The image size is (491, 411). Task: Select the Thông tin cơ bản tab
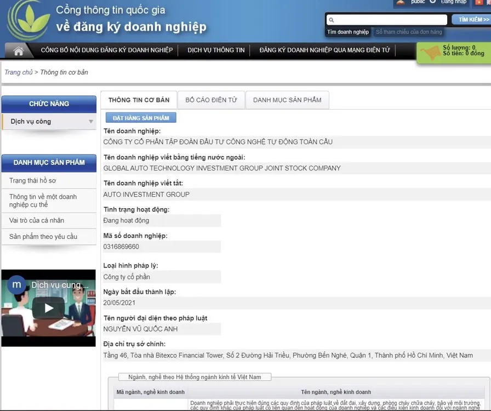[139, 100]
